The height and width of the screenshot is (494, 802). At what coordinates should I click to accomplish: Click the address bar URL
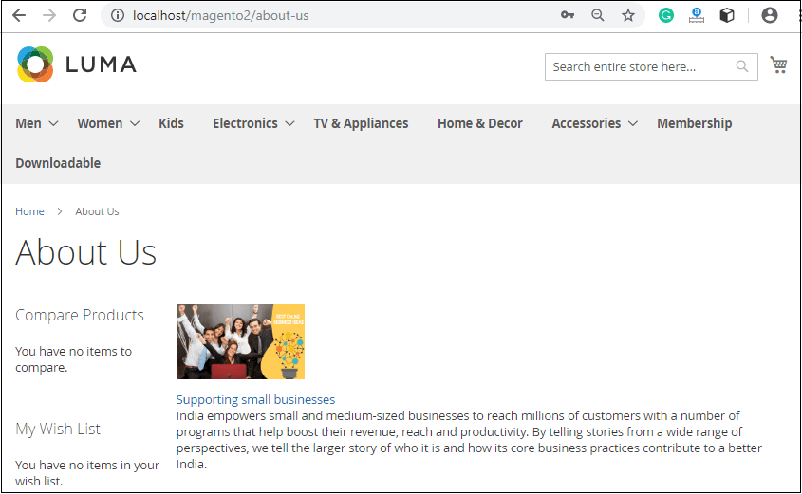(x=220, y=16)
